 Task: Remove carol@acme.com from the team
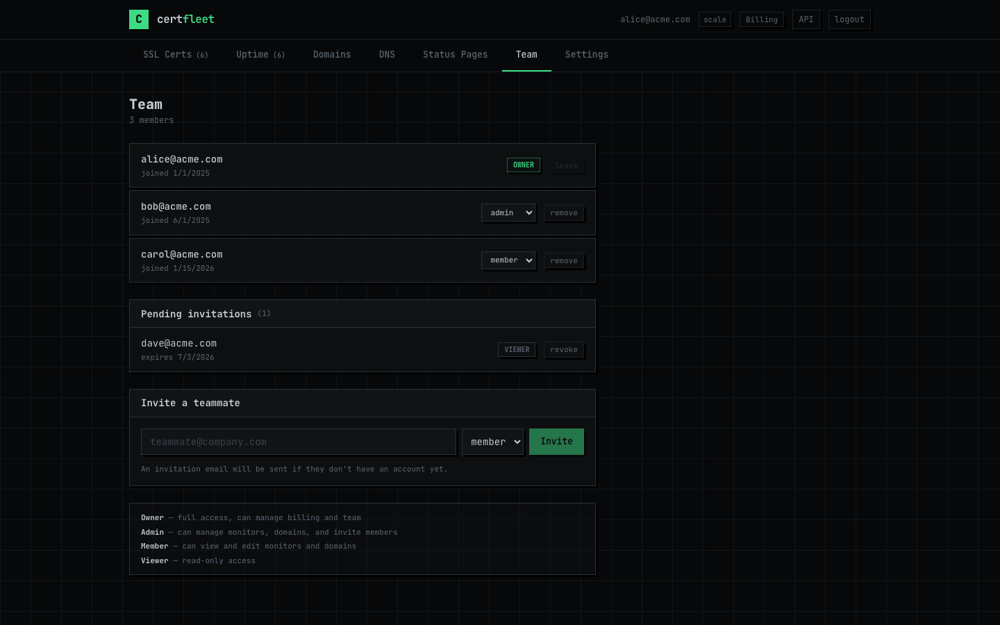coord(564,261)
